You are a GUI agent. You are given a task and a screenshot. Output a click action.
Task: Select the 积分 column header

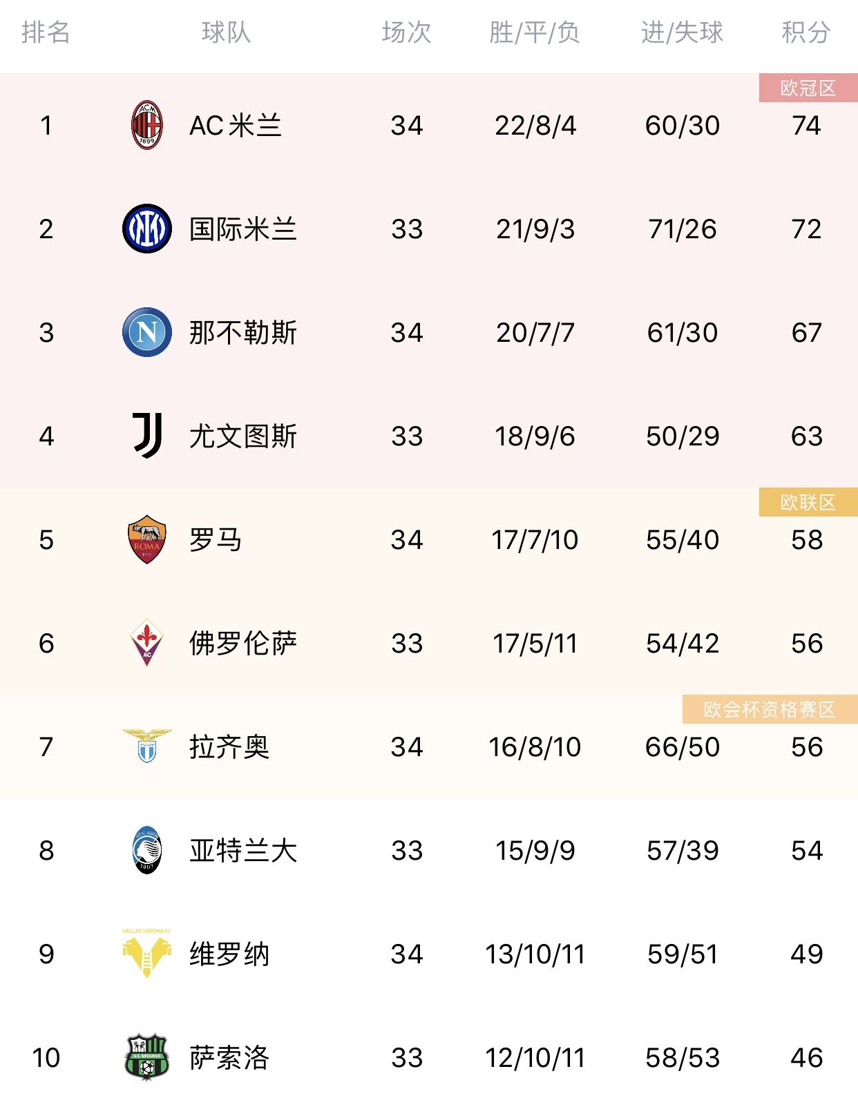tap(806, 32)
